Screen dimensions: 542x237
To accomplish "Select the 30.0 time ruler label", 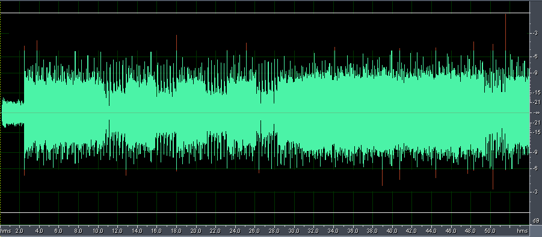I will [294, 230].
